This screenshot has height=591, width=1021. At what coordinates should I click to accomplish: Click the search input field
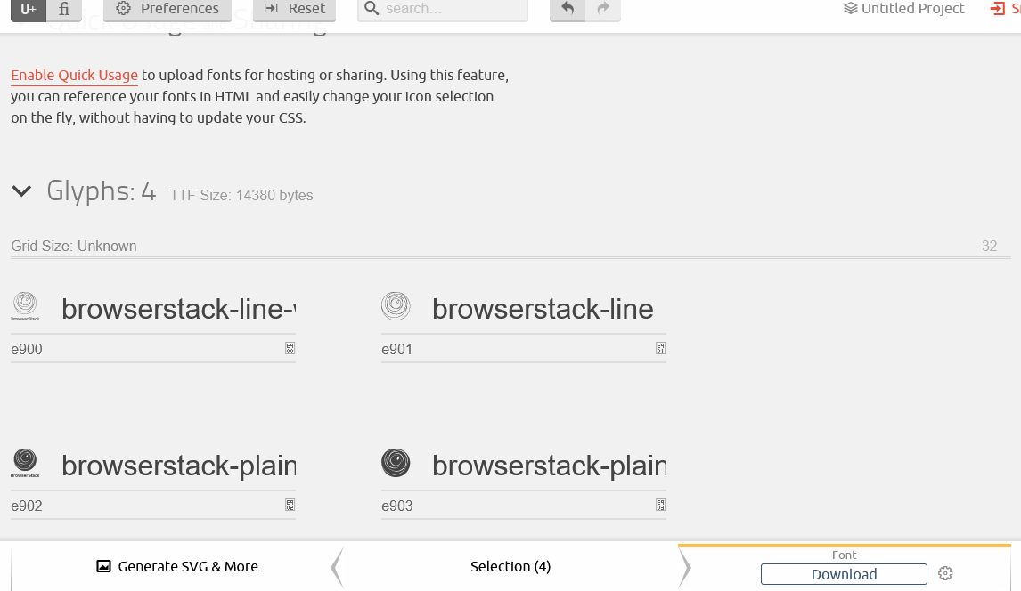point(443,10)
